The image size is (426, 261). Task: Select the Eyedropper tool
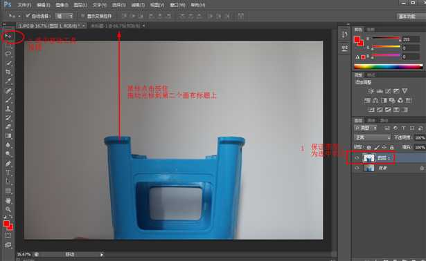(8, 81)
